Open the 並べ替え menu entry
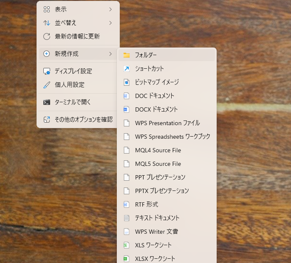Screen dimensions: 291x263 coord(78,23)
